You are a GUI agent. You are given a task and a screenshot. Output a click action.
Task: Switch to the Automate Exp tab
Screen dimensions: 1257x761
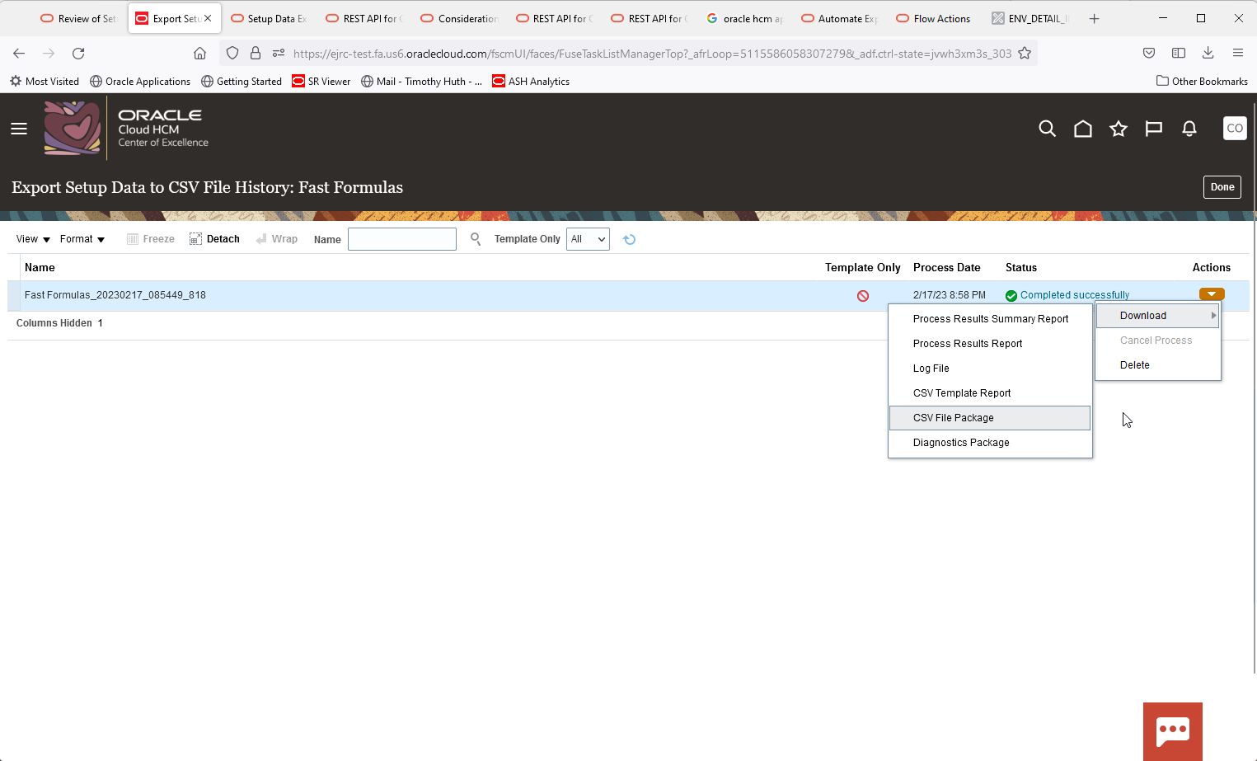tap(839, 18)
